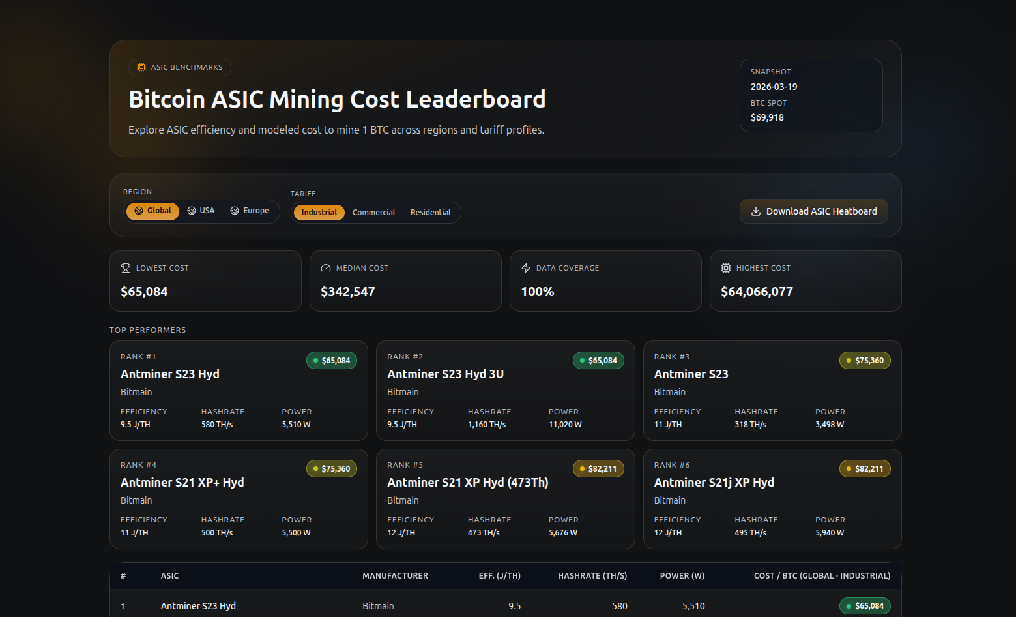This screenshot has height=617, width=1016.
Task: Click the green $65,084 cost badge on Rank #2
Action: coord(598,360)
